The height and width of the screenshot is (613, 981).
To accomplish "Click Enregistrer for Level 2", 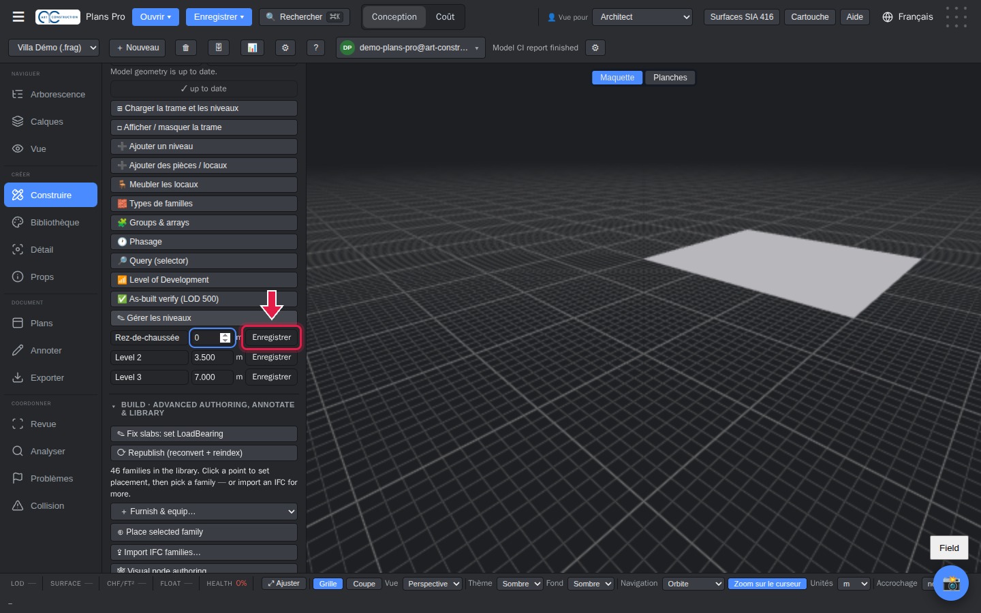I will [271, 358].
